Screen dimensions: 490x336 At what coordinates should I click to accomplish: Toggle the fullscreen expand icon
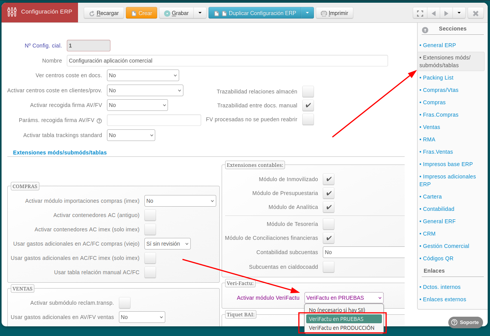click(420, 13)
